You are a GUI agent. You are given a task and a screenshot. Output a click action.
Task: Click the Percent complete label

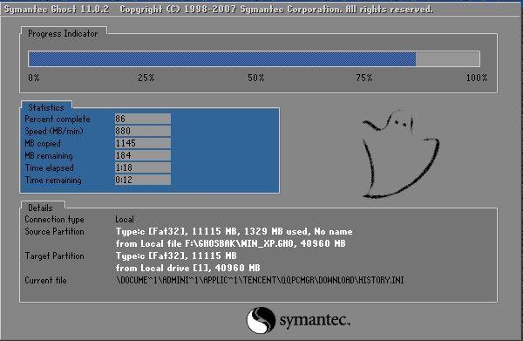[58, 119]
